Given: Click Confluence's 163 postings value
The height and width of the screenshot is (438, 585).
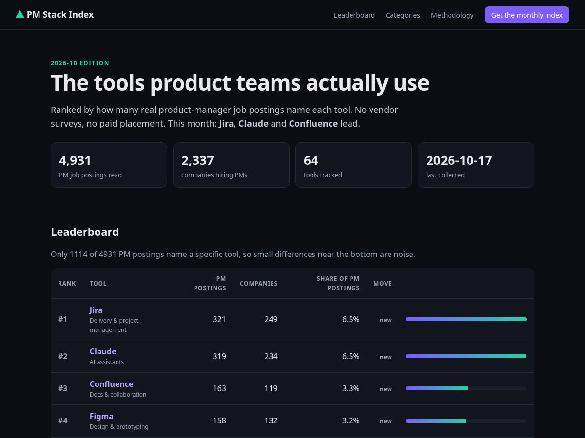Looking at the screenshot, I should [219, 388].
